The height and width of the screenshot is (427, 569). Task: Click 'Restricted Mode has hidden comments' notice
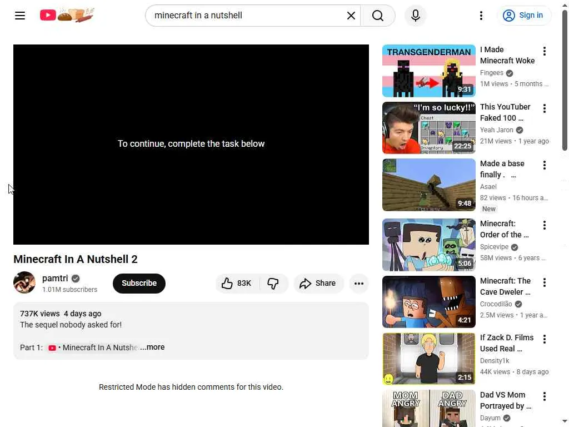coord(191,387)
